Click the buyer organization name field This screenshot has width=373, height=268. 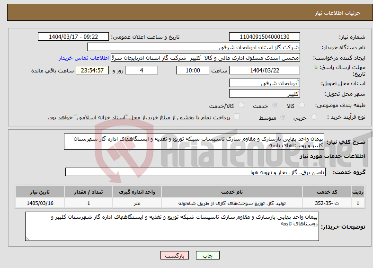point(194,47)
